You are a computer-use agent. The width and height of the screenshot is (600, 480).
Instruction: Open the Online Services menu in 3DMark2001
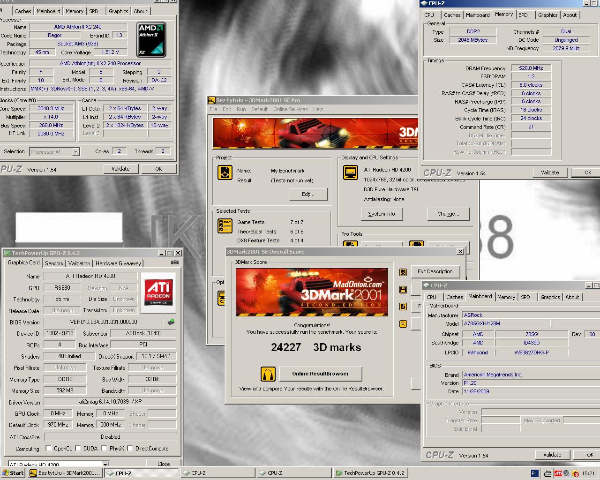pyautogui.click(x=291, y=109)
